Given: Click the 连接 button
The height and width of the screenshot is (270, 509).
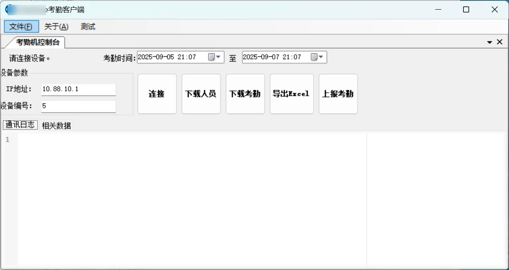Looking at the screenshot, I should [x=157, y=94].
